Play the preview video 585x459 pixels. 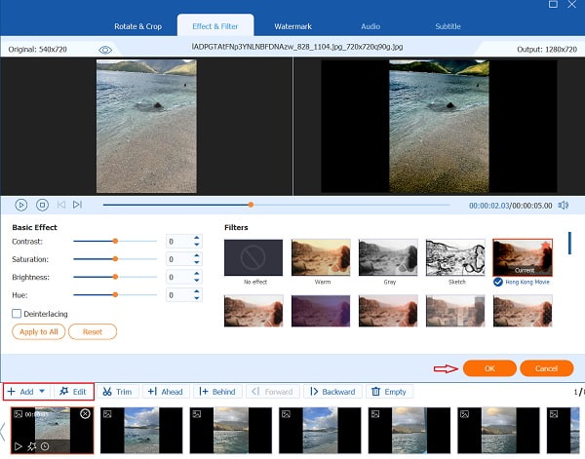(20, 205)
